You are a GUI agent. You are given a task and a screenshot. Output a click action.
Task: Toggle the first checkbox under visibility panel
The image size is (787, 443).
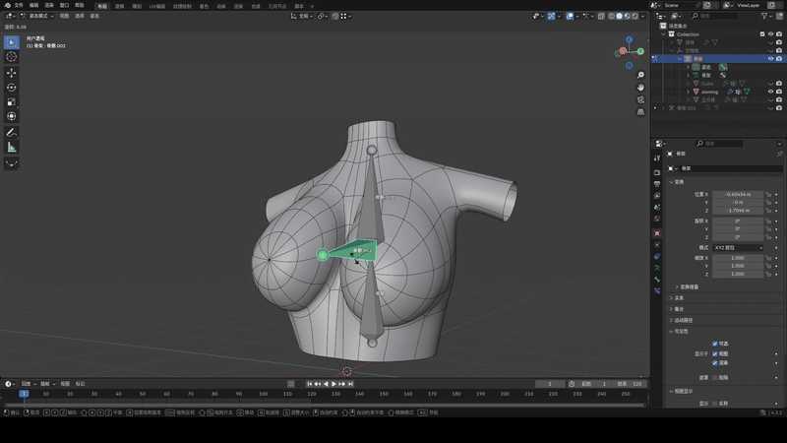click(714, 343)
